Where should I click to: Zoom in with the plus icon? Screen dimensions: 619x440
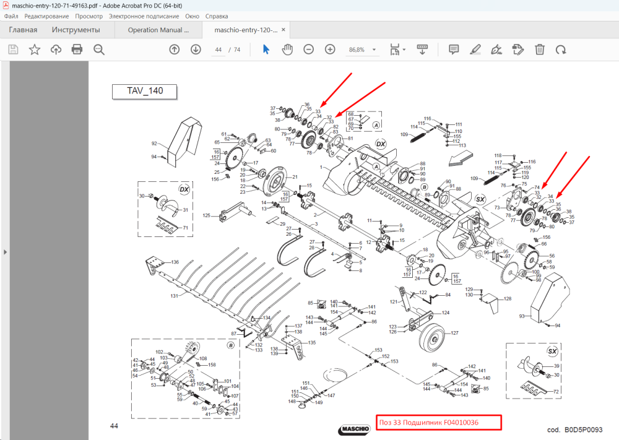(x=330, y=50)
